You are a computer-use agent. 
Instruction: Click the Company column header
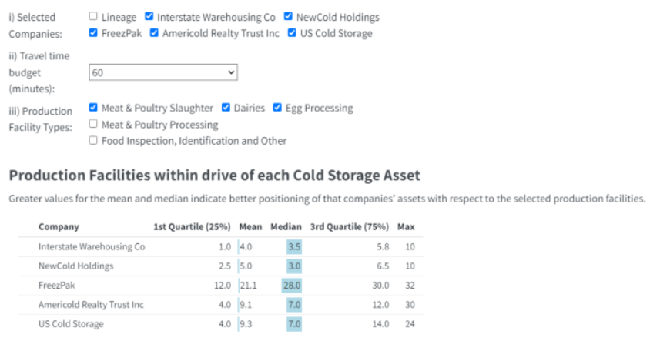point(59,227)
